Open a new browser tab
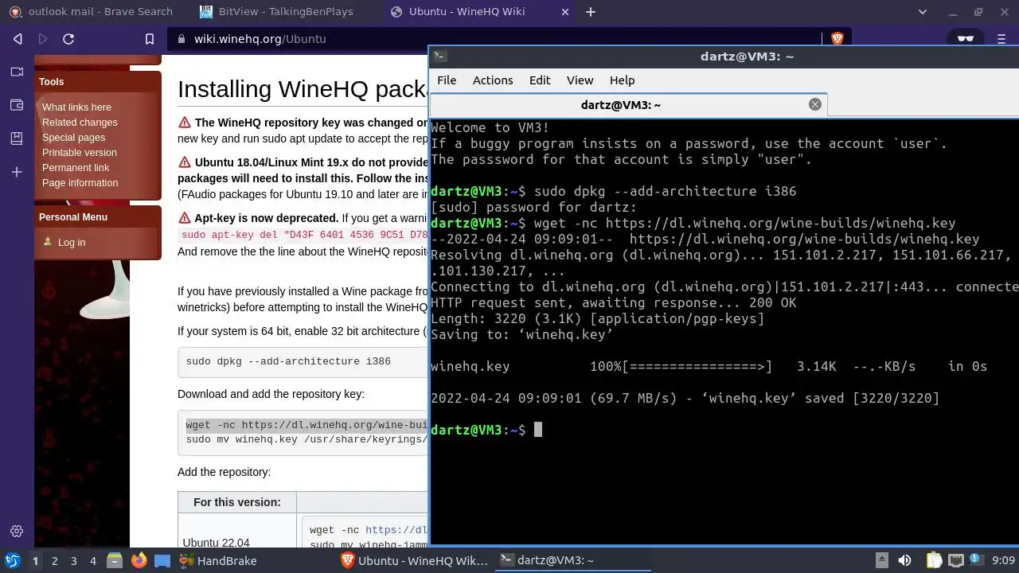 (591, 12)
